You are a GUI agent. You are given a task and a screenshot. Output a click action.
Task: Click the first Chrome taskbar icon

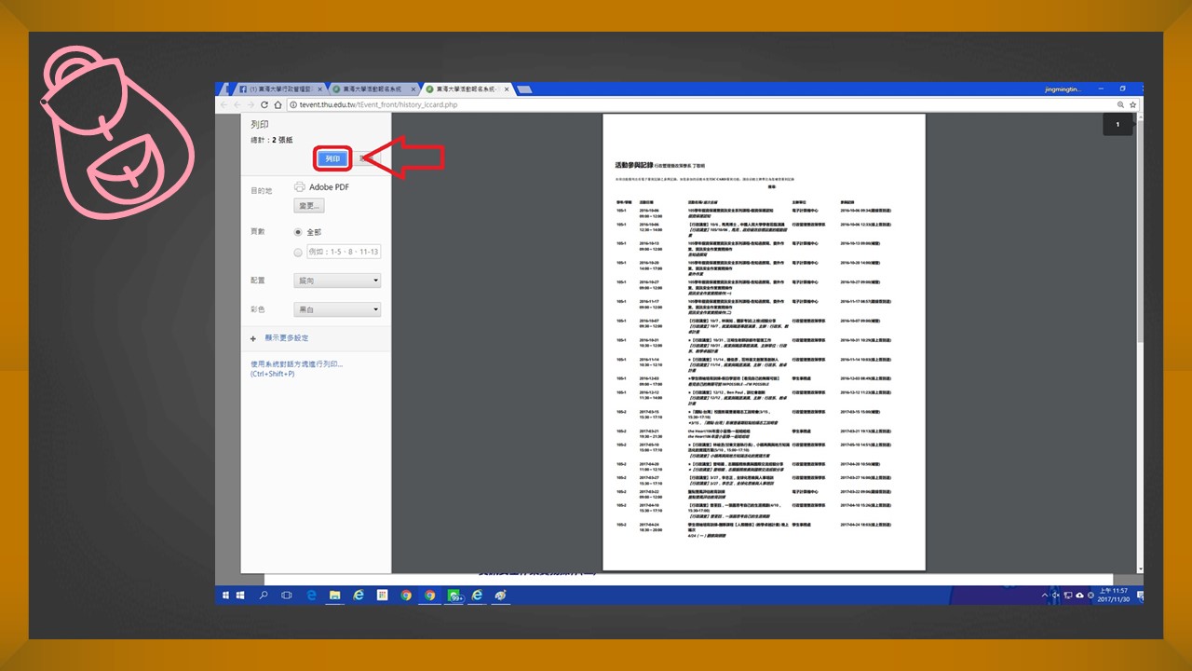click(406, 595)
